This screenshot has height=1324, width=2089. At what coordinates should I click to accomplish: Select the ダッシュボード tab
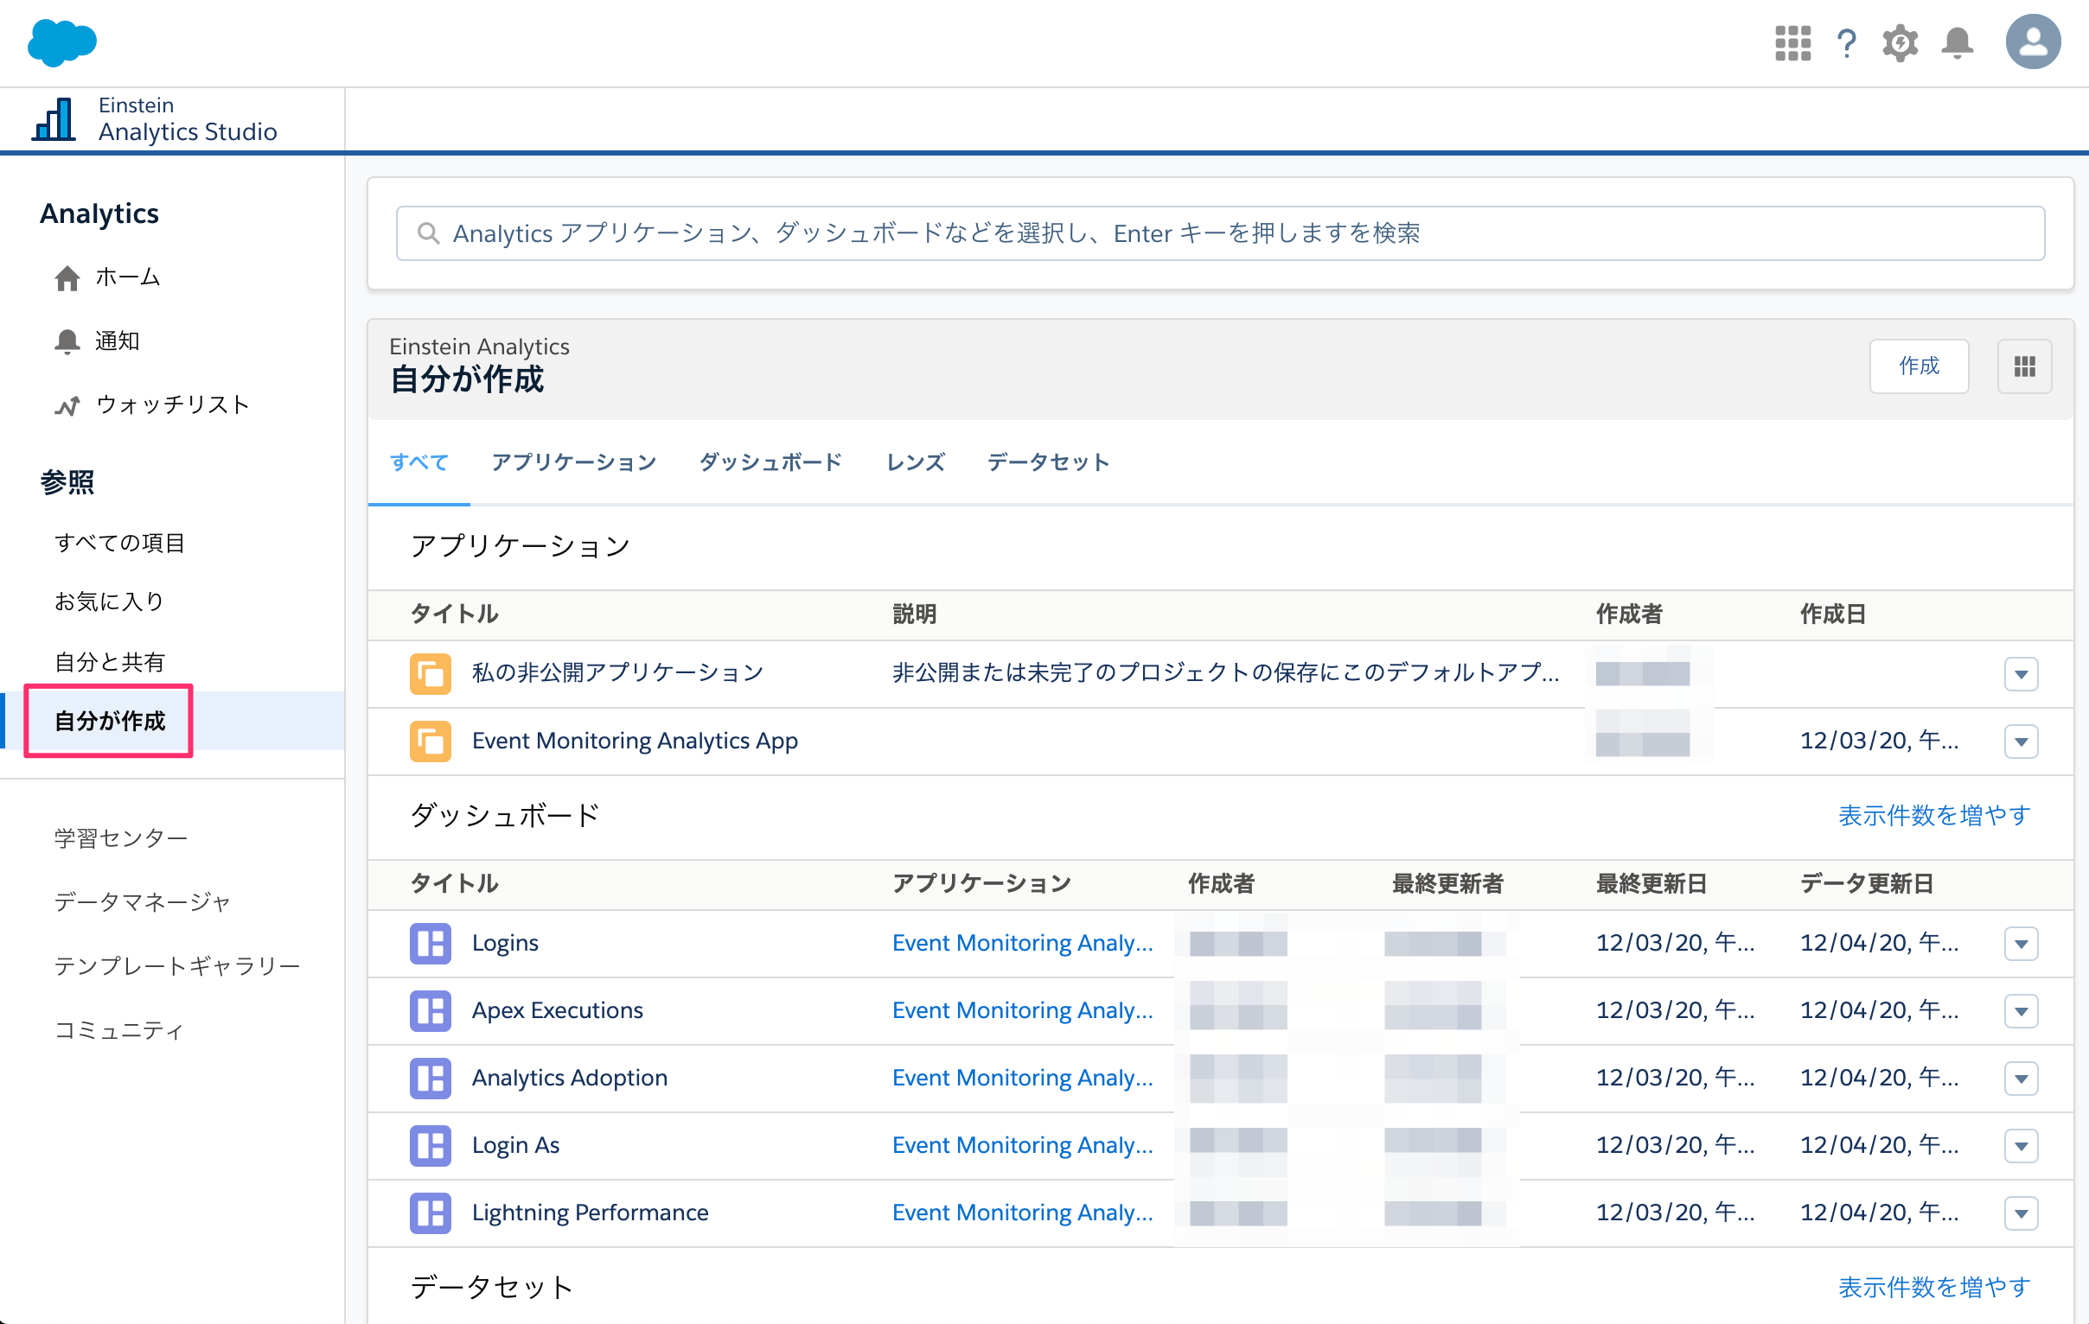point(770,462)
